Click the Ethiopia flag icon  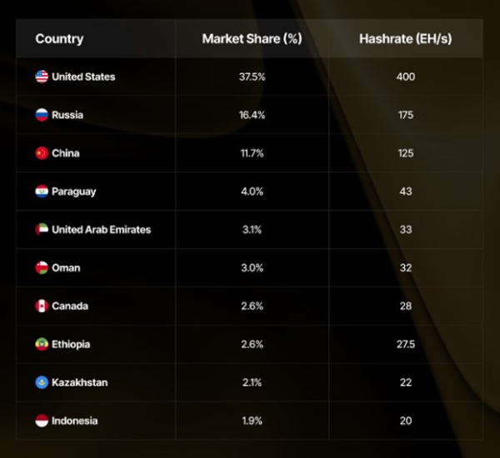[x=42, y=344]
